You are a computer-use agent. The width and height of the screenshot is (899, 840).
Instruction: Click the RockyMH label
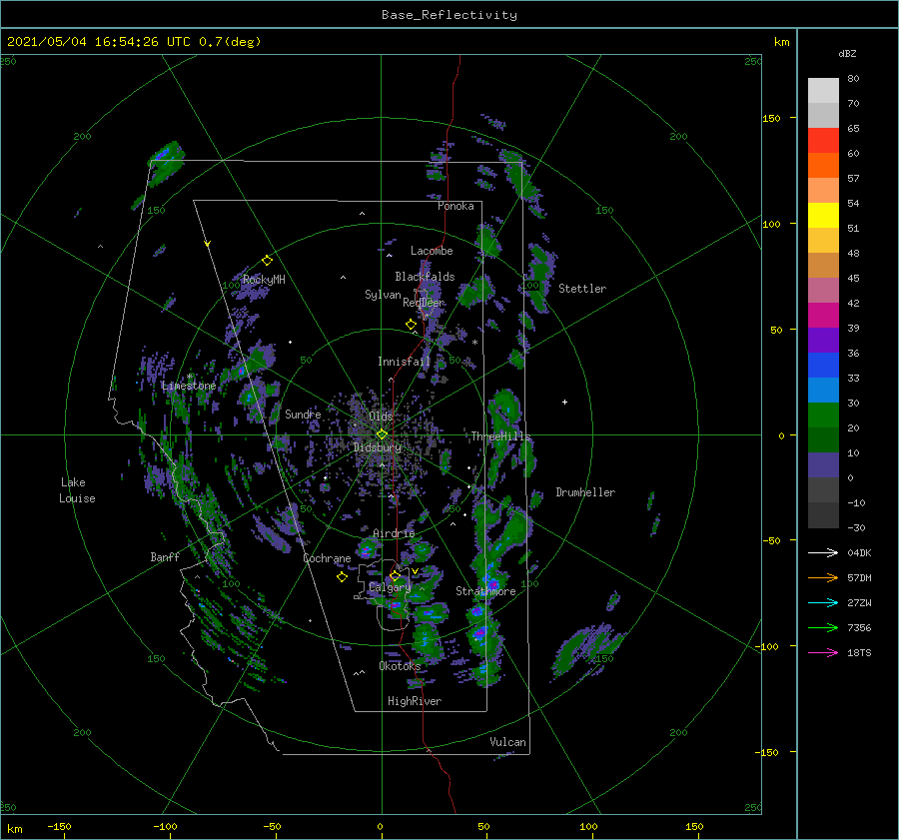[264, 280]
